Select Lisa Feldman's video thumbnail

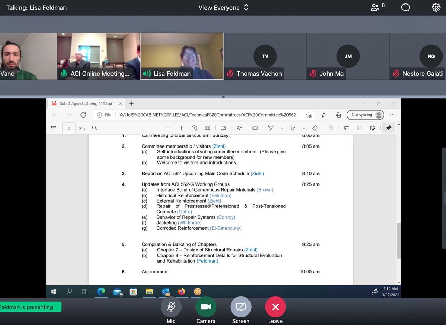tap(182, 56)
